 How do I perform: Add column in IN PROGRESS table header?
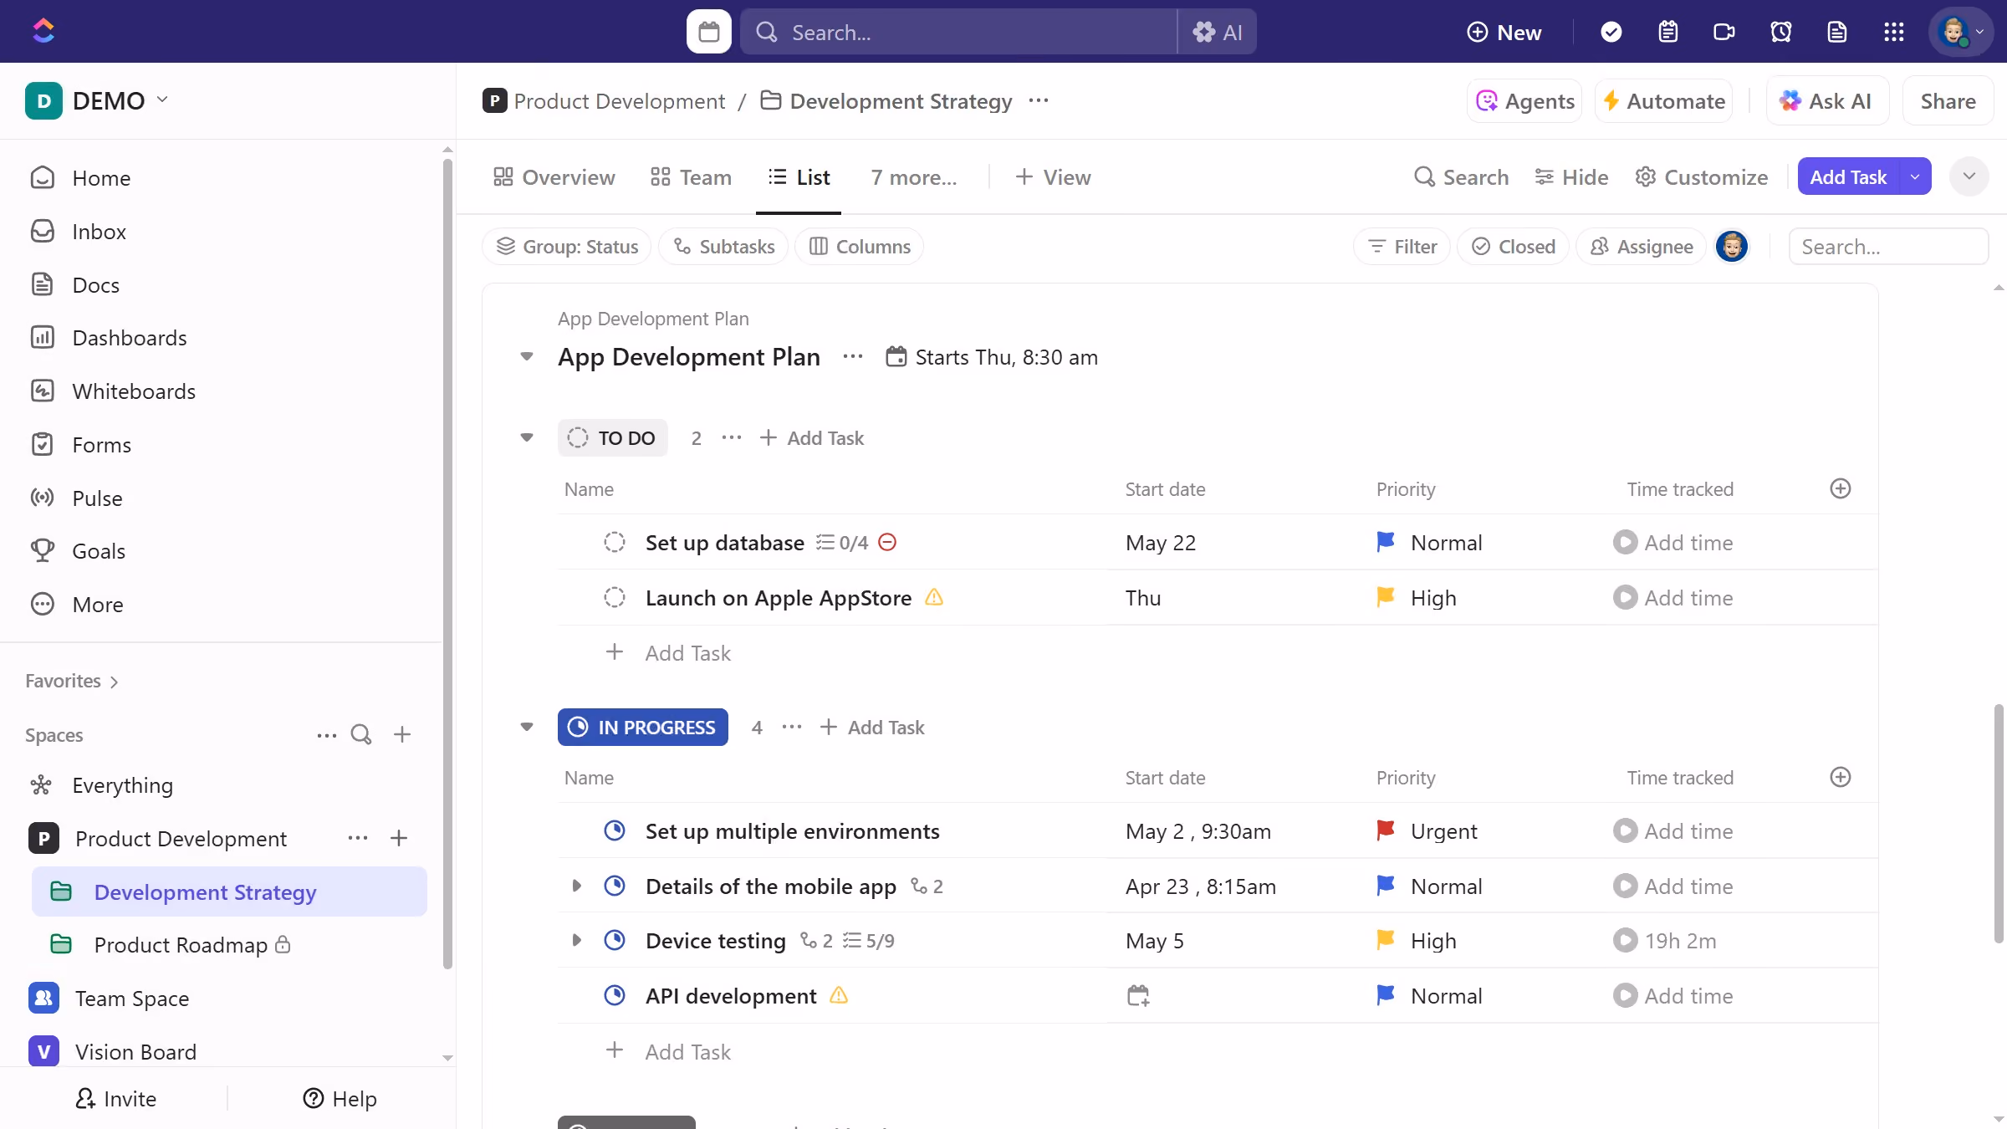point(1840,777)
